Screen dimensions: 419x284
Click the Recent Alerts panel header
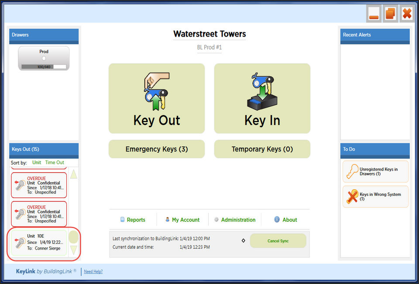(375, 36)
